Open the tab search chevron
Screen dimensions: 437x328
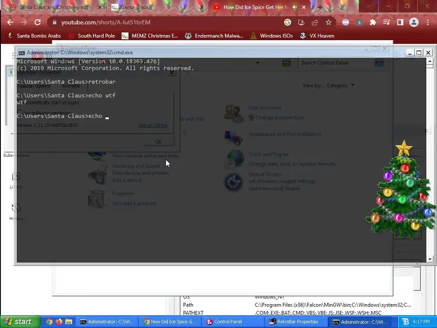point(368,6)
